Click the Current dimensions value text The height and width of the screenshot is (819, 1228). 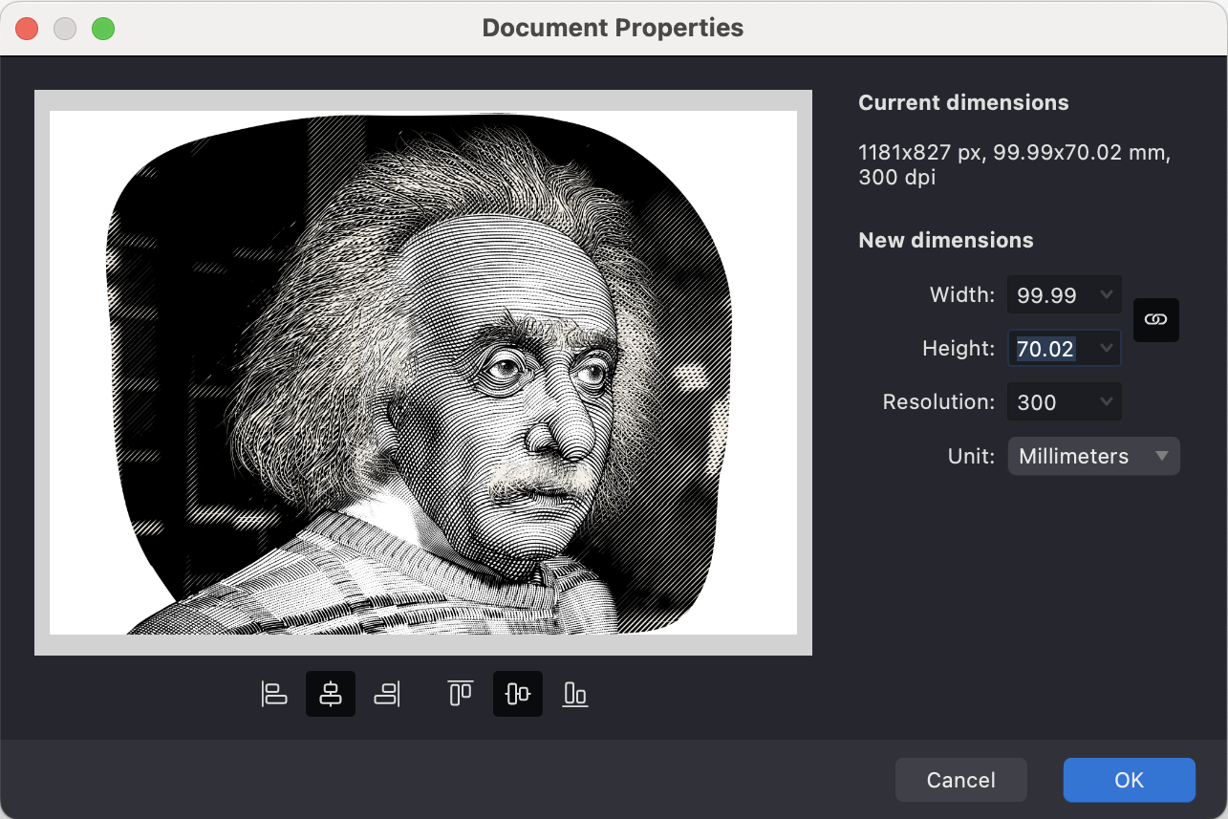pyautogui.click(x=1014, y=164)
